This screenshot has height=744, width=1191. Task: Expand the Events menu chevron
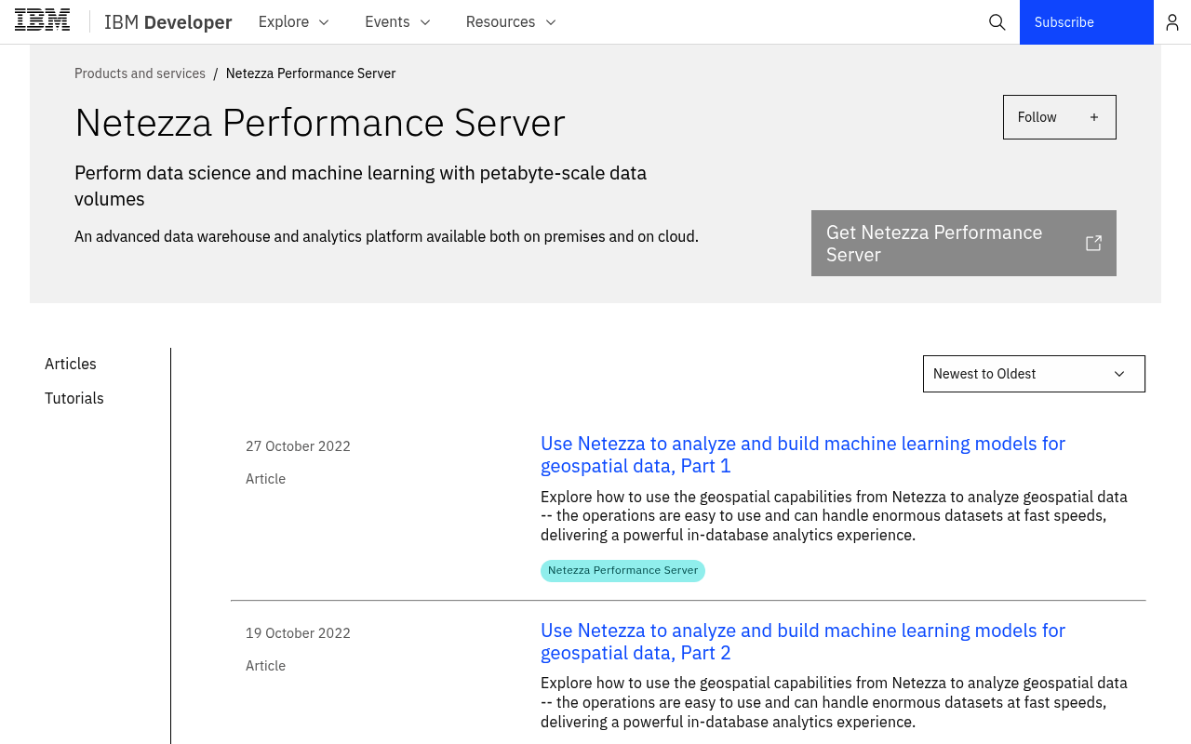point(425,22)
